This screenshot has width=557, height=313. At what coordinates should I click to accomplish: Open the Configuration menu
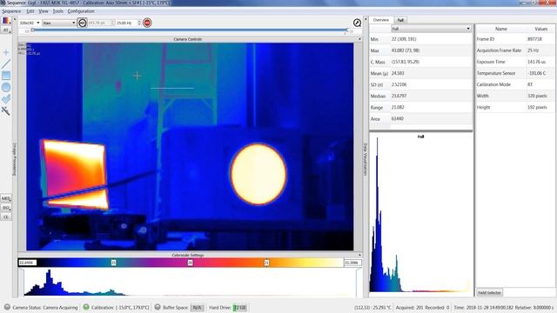pos(81,11)
